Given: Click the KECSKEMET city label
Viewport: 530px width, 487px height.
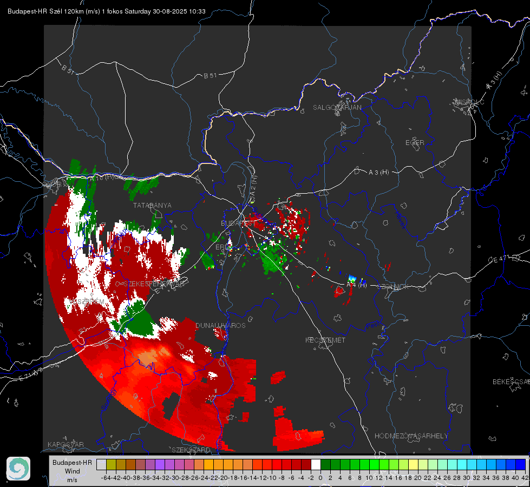Looking at the screenshot, I should 325,340.
